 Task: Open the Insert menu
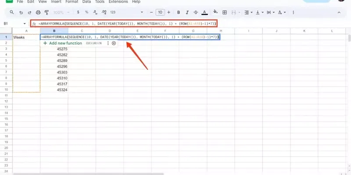click(56, 2)
